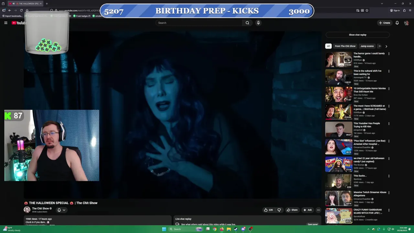
Task: Open The Chit Show channel name link
Action: pyautogui.click(x=40, y=208)
